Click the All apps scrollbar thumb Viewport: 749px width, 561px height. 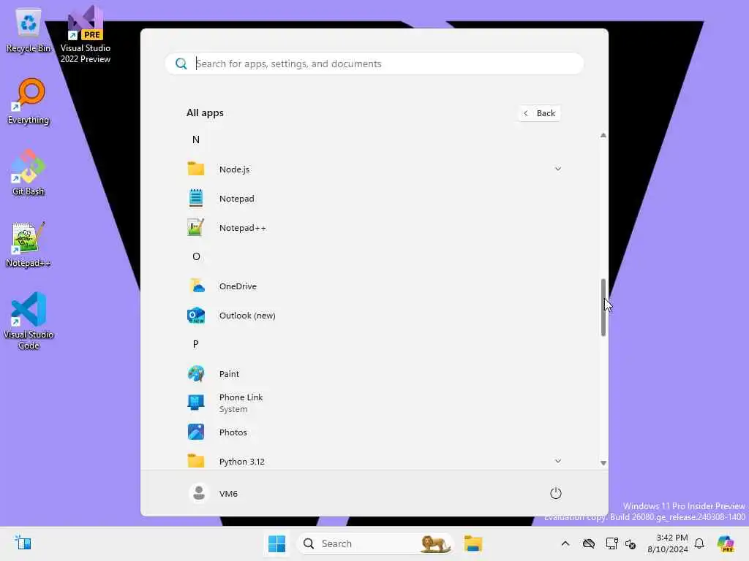[603, 308]
